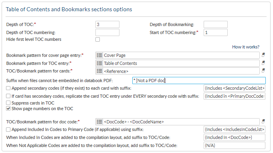Screen dimensions: 273x153
Task: Click the N/A suffix input field
Action: pyautogui.click(x=235, y=145)
